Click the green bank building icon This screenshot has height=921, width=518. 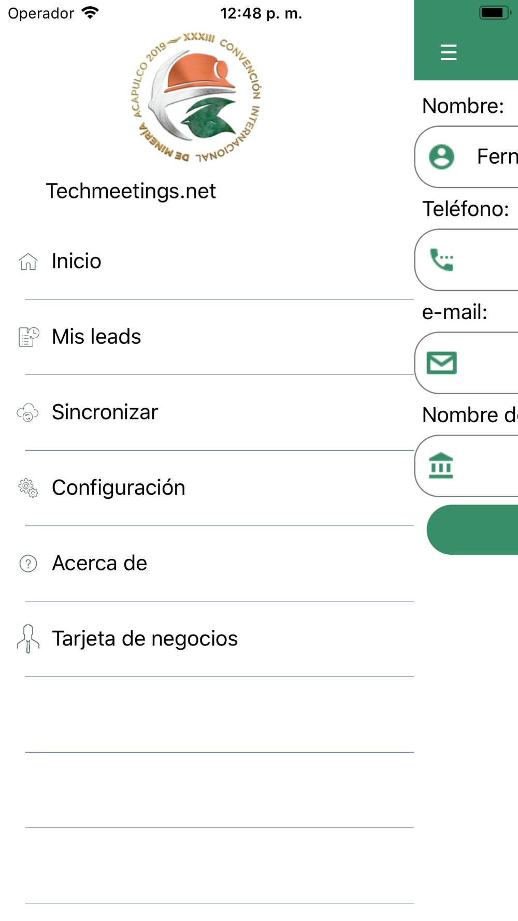pos(441,466)
